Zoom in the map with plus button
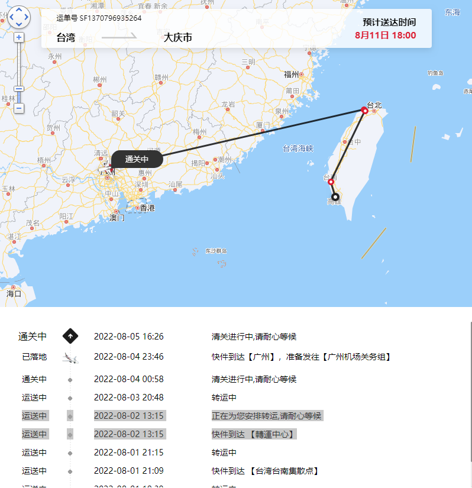 coord(19,37)
